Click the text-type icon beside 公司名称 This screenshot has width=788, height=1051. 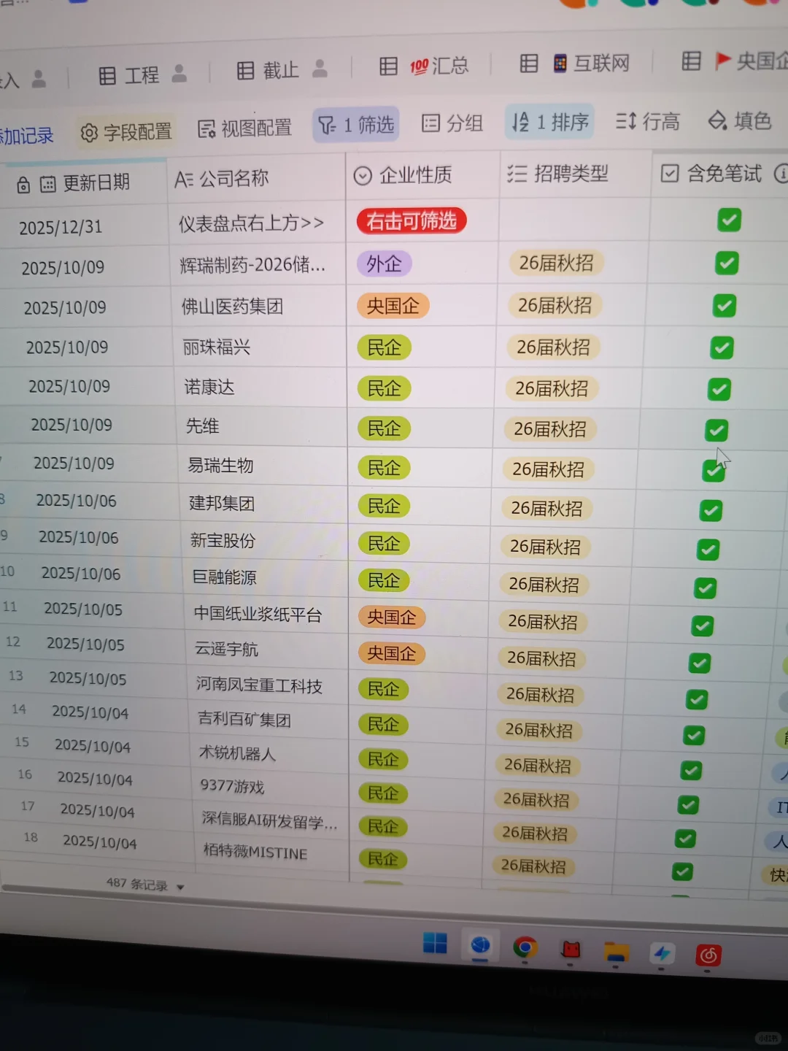coord(184,179)
